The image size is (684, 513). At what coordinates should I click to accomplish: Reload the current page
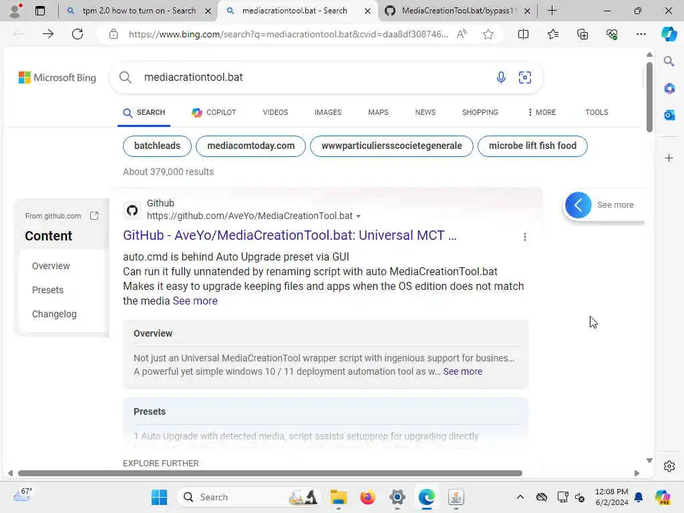pyautogui.click(x=77, y=34)
